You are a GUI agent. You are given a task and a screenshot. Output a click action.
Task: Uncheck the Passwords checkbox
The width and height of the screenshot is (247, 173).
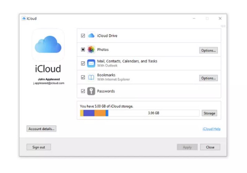point(83,91)
